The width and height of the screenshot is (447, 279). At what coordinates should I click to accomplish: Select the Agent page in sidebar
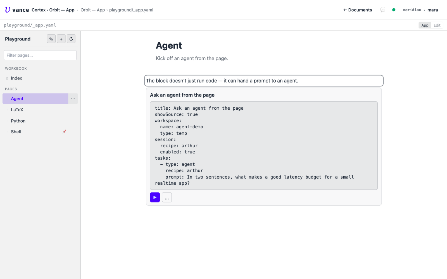(x=35, y=99)
